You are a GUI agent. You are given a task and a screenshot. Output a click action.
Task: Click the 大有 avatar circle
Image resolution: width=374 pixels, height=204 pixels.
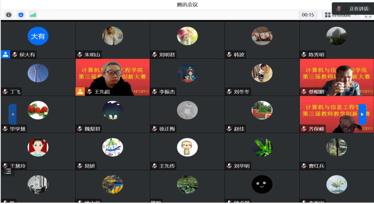[x=38, y=36]
